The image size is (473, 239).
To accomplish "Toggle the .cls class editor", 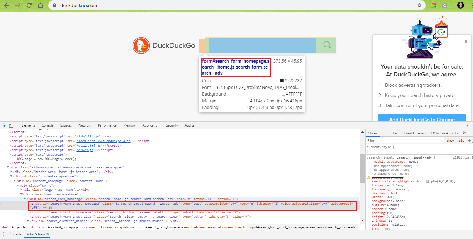I will pos(461,141).
